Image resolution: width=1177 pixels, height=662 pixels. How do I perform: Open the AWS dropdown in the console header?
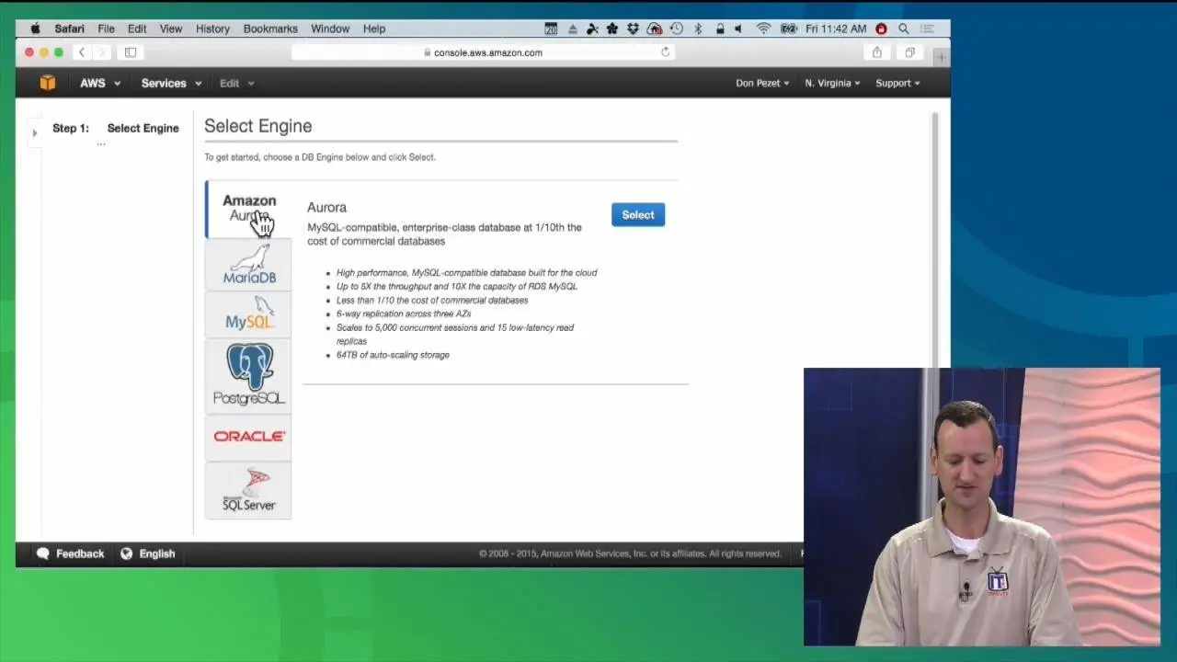(100, 83)
